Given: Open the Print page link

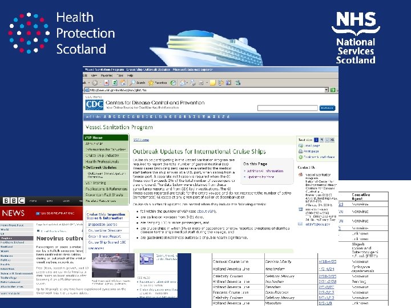Looking at the screenshot, I should (x=311, y=151).
